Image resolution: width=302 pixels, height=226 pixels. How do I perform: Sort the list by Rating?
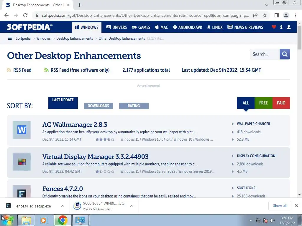pos(134,106)
